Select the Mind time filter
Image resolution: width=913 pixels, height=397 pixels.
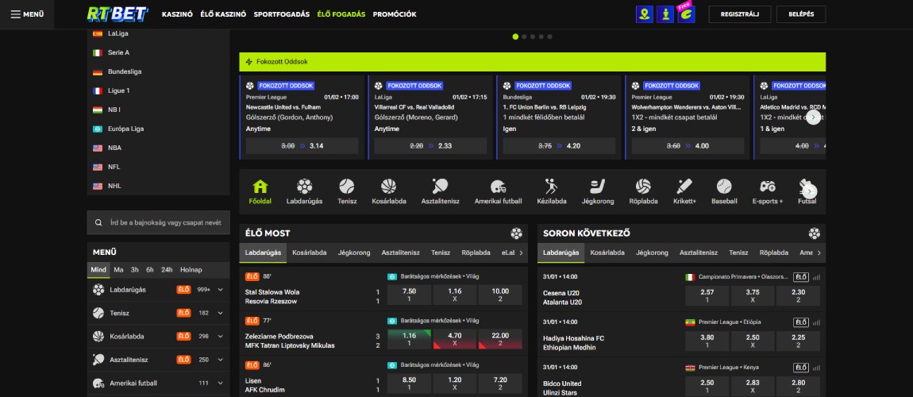click(x=98, y=270)
